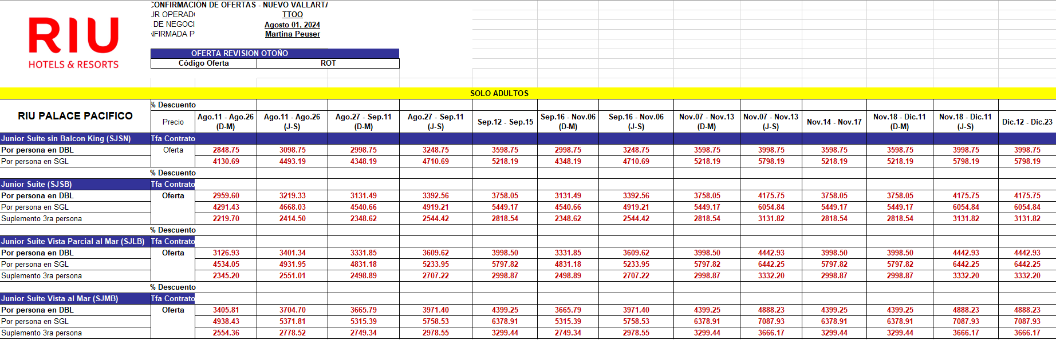Select the value 4931.95

(293, 265)
